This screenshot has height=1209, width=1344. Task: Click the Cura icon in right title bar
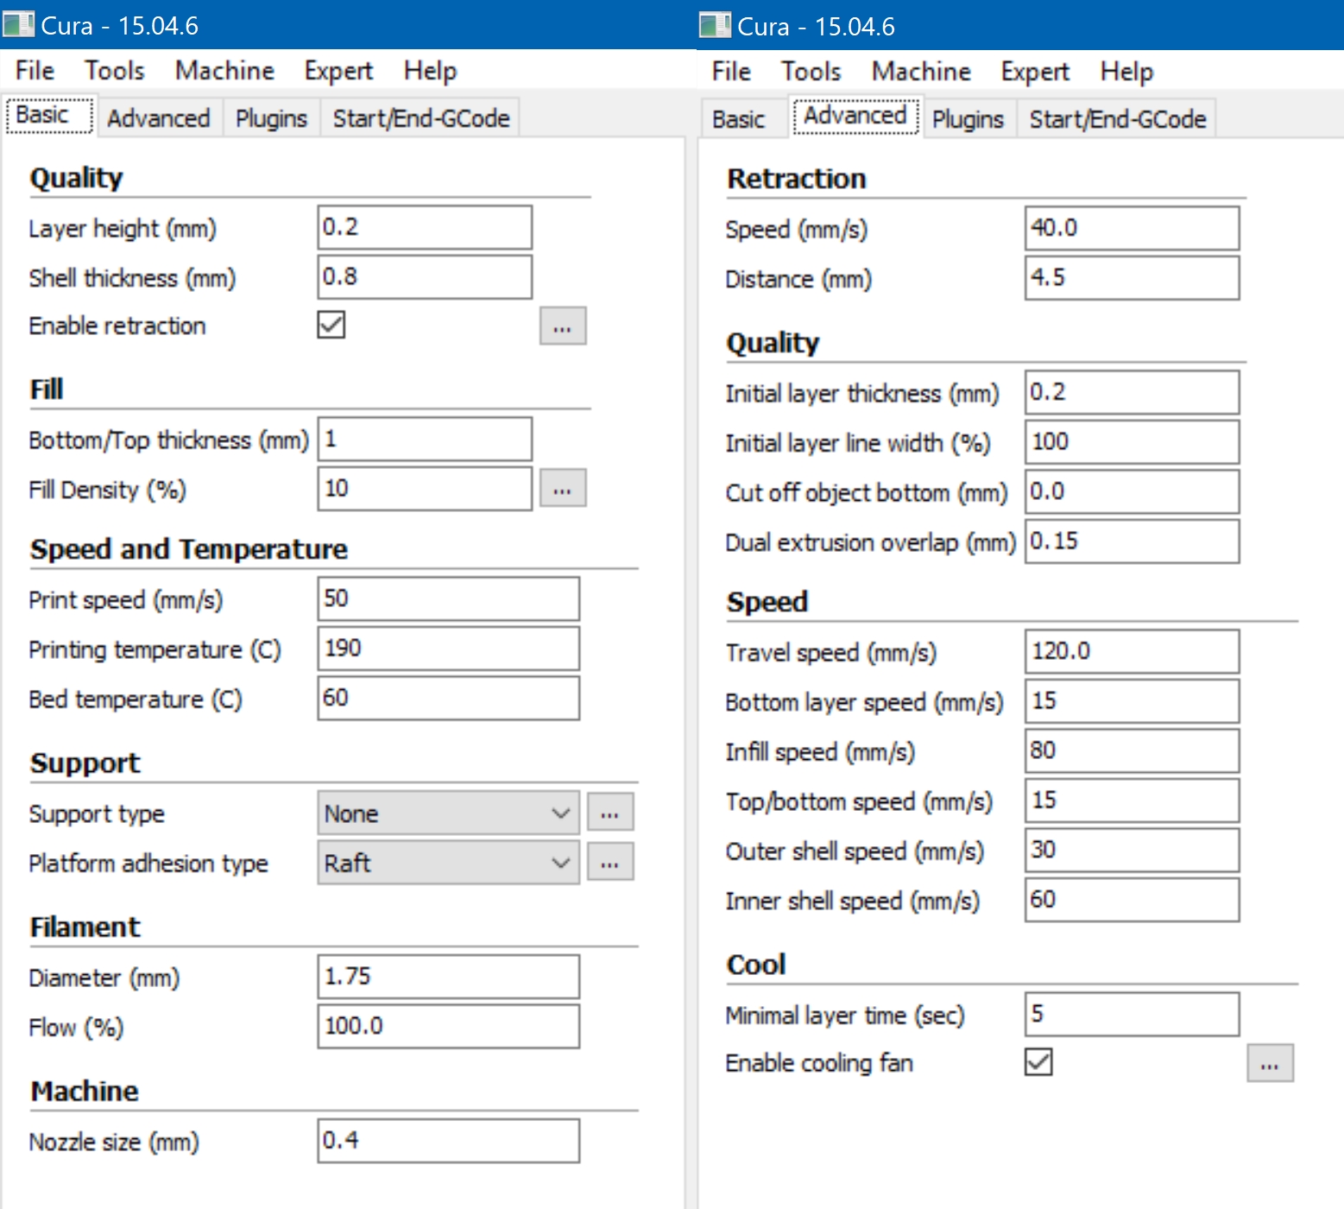tap(715, 25)
